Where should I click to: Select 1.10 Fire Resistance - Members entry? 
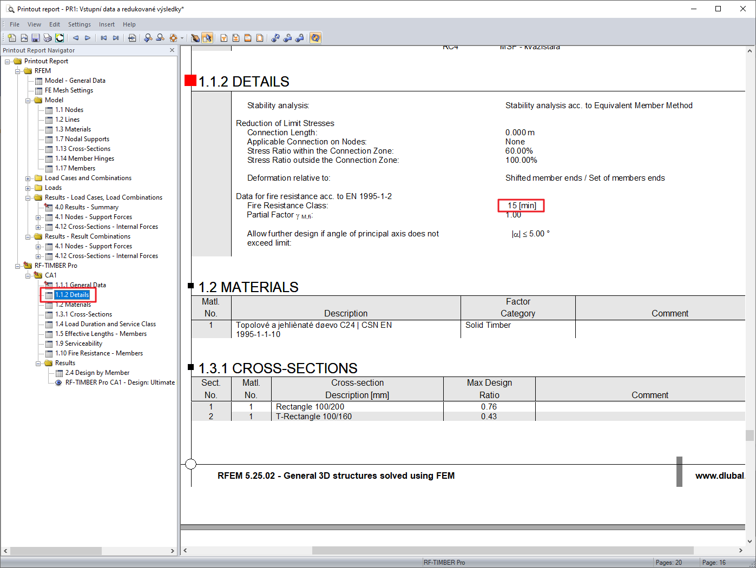click(x=100, y=353)
